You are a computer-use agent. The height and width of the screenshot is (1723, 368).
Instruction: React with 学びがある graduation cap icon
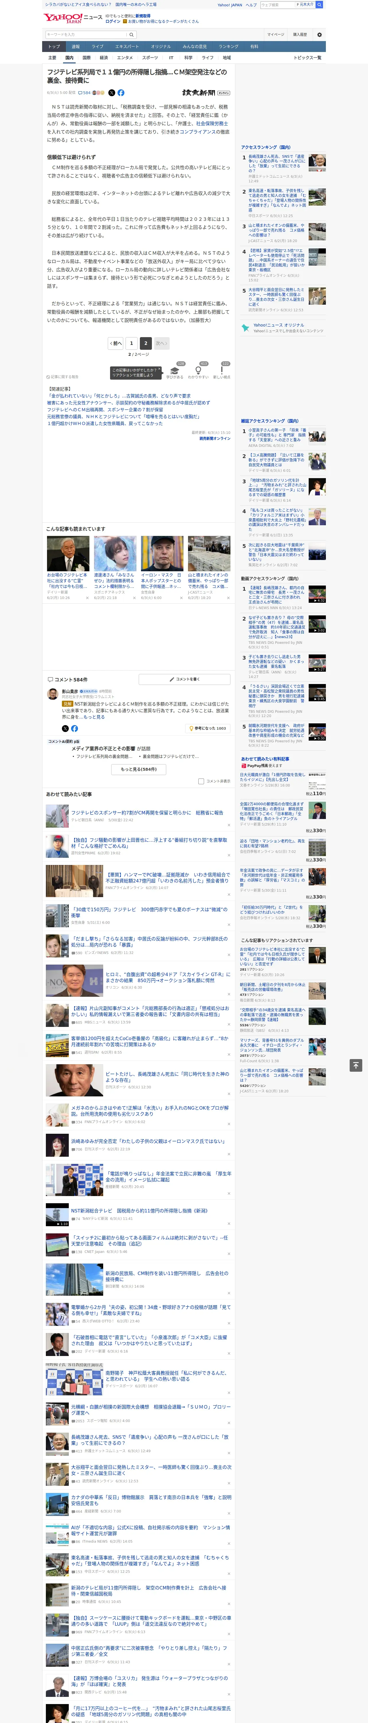(x=175, y=370)
